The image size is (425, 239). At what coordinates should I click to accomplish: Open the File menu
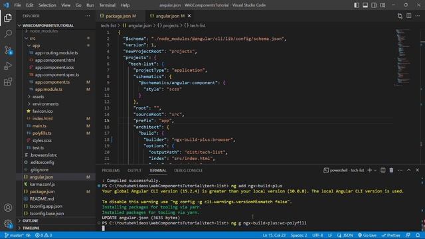(x=17, y=5)
